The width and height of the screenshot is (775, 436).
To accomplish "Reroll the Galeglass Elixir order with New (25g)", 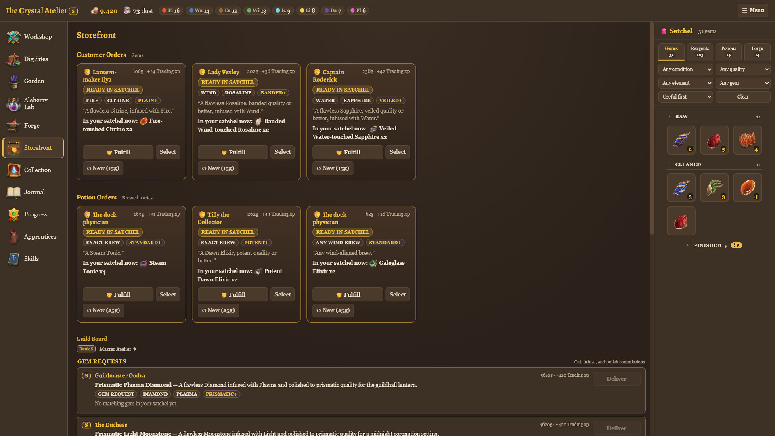I will [333, 310].
